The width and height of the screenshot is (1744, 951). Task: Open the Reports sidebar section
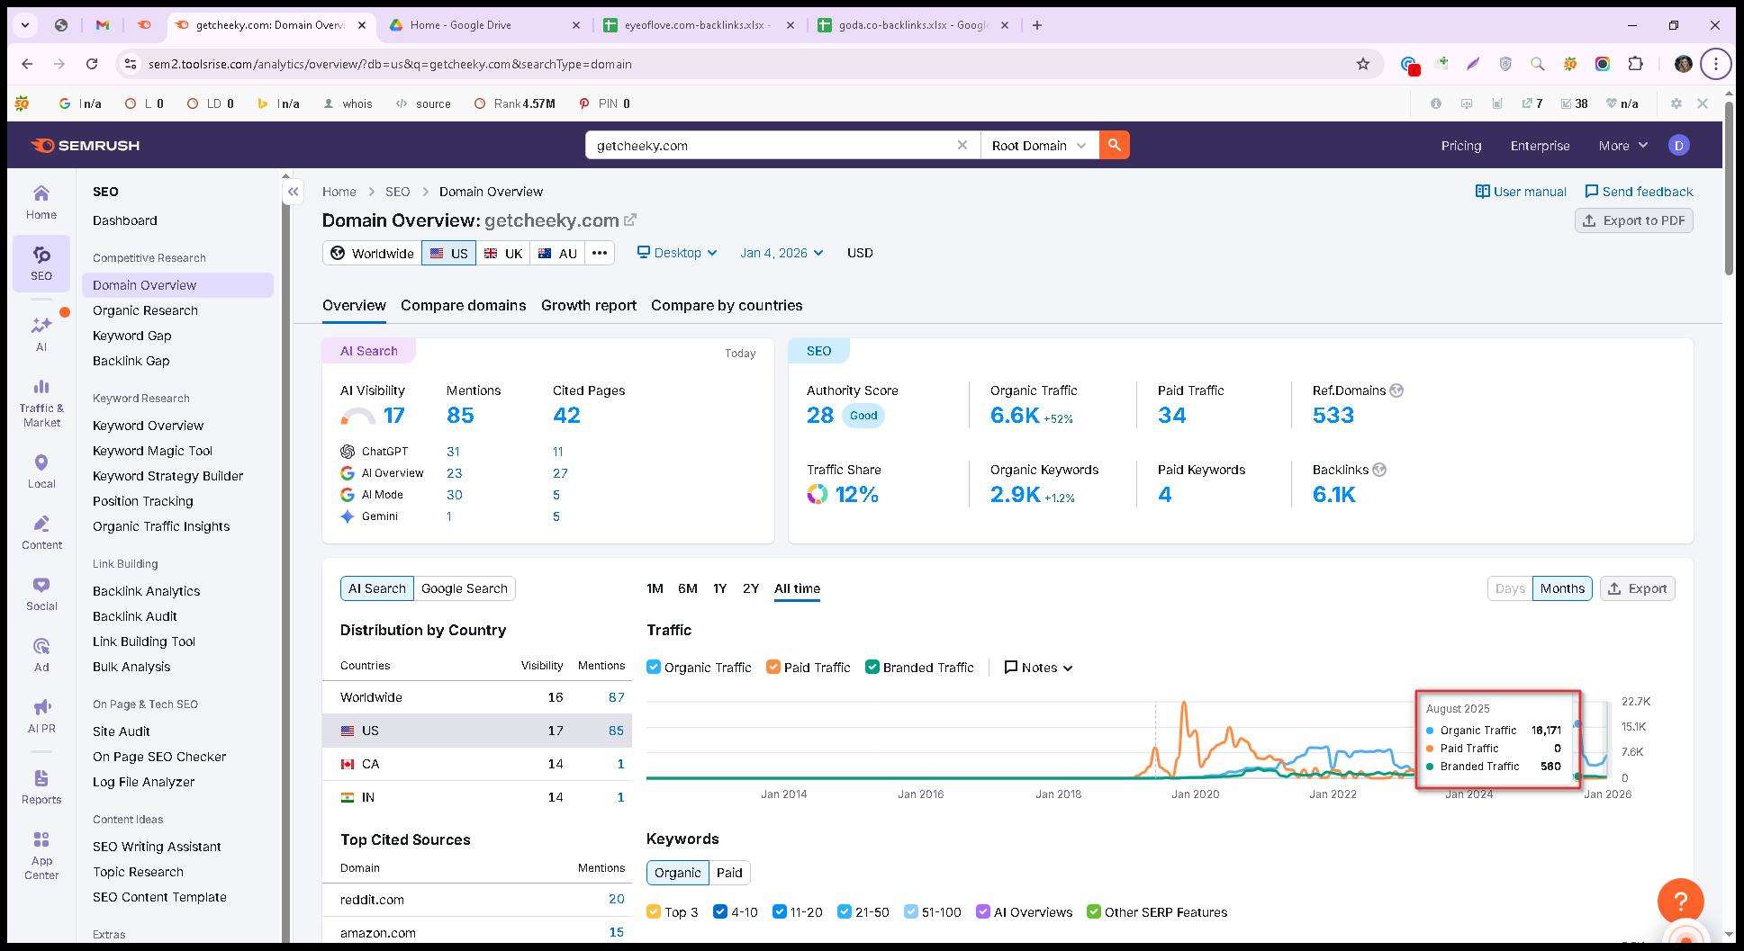tap(41, 787)
